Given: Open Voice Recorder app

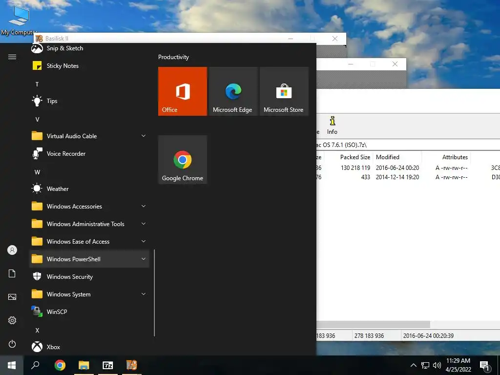Looking at the screenshot, I should (x=89, y=153).
